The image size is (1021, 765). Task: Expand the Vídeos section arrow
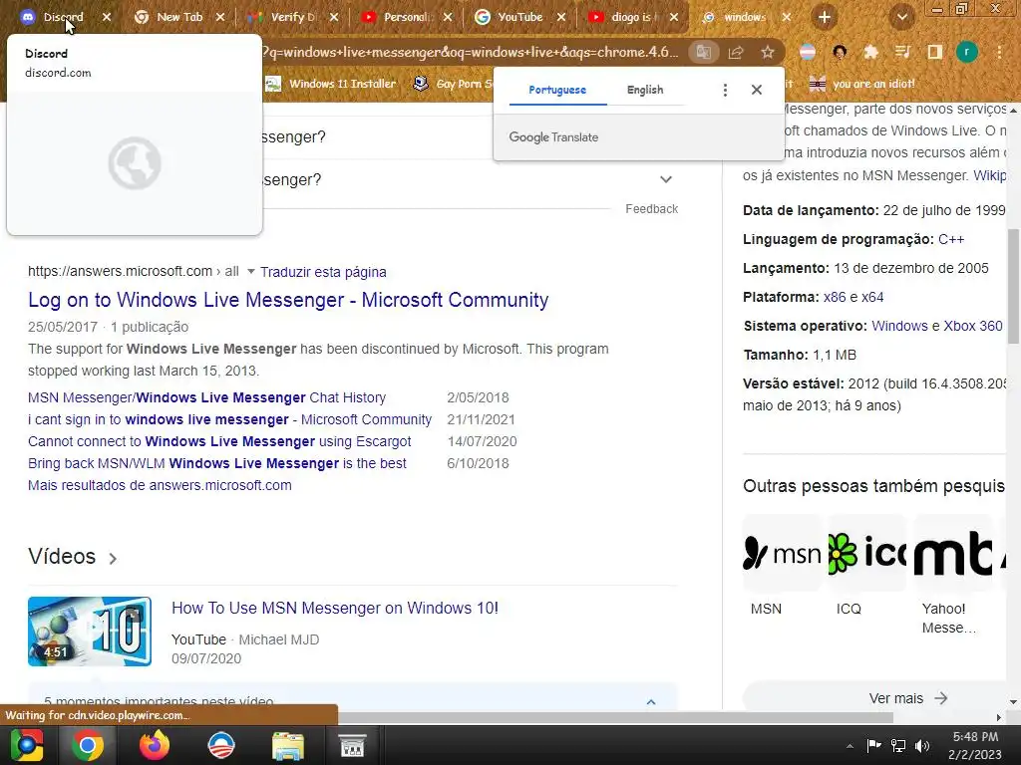[113, 558]
